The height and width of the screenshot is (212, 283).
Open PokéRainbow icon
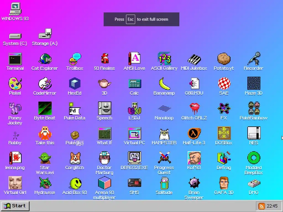(x=254, y=108)
